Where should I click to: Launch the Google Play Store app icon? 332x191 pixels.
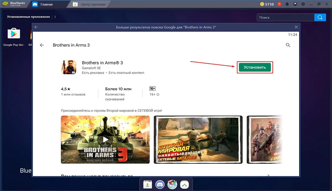[x=14, y=33]
